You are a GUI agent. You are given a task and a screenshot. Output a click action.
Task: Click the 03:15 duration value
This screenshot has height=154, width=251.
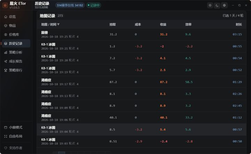coord(237,34)
